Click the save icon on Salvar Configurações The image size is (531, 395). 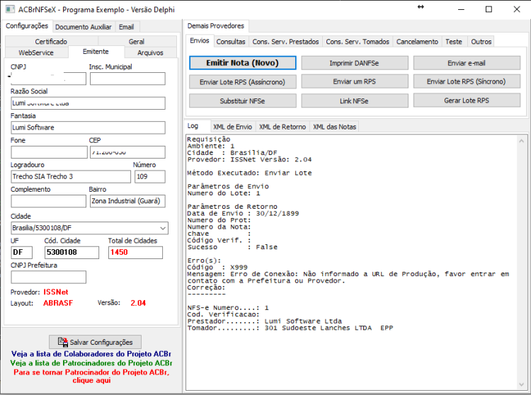(x=62, y=342)
